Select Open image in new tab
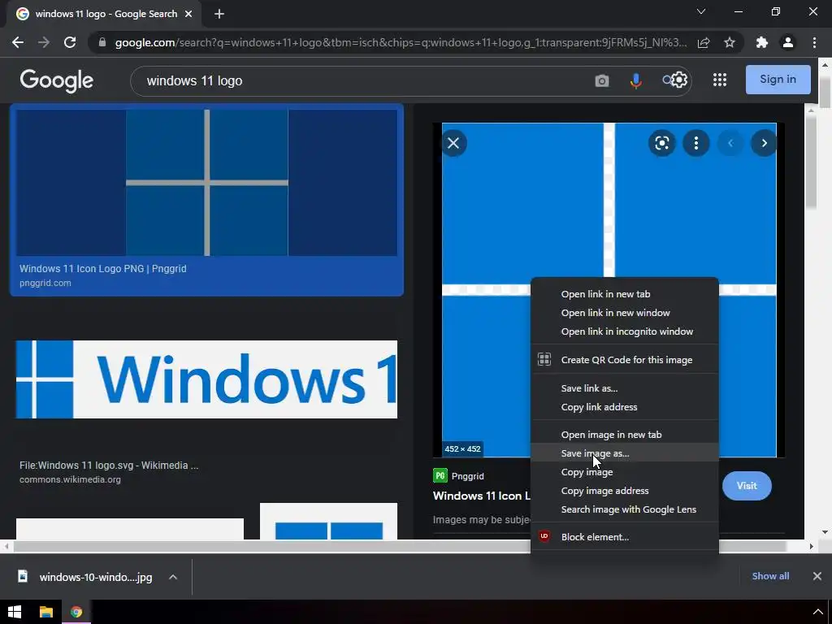Screen dimensions: 832x624 pos(625,435)
